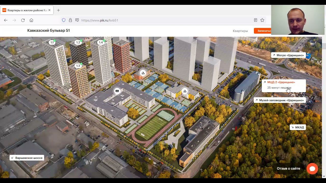Screen dimensions: 326x183
Task: Select building marker 1.2
Action: [78, 42]
